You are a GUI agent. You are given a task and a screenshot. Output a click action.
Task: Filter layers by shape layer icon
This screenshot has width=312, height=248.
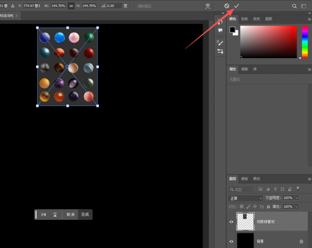[x=282, y=189]
